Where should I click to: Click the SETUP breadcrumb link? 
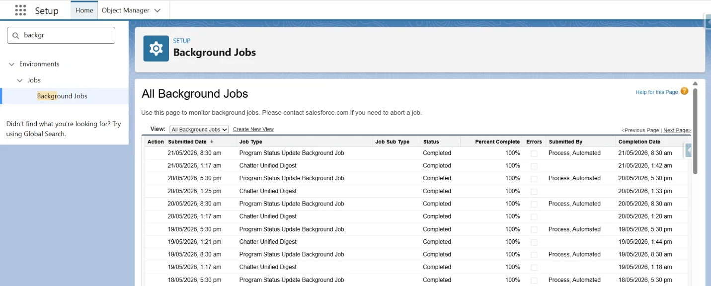pyautogui.click(x=182, y=41)
